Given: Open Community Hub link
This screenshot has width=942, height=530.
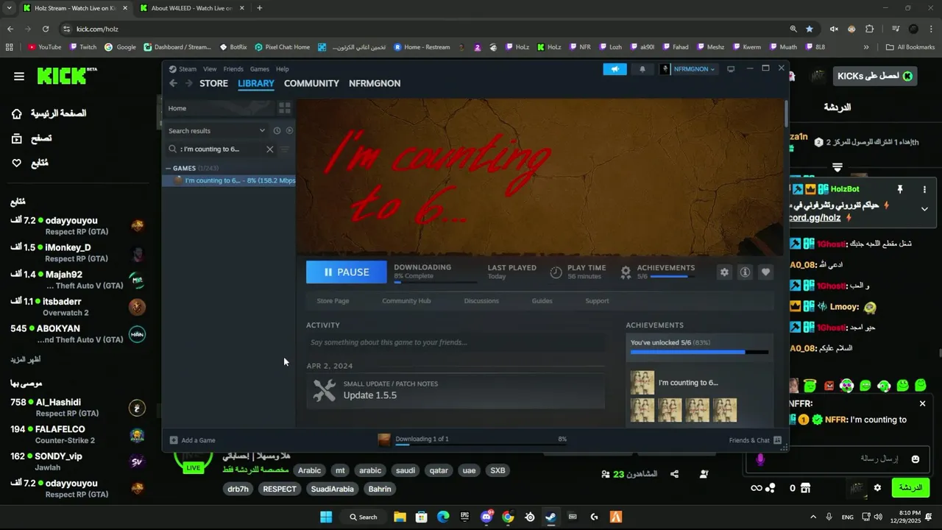Looking at the screenshot, I should point(406,301).
